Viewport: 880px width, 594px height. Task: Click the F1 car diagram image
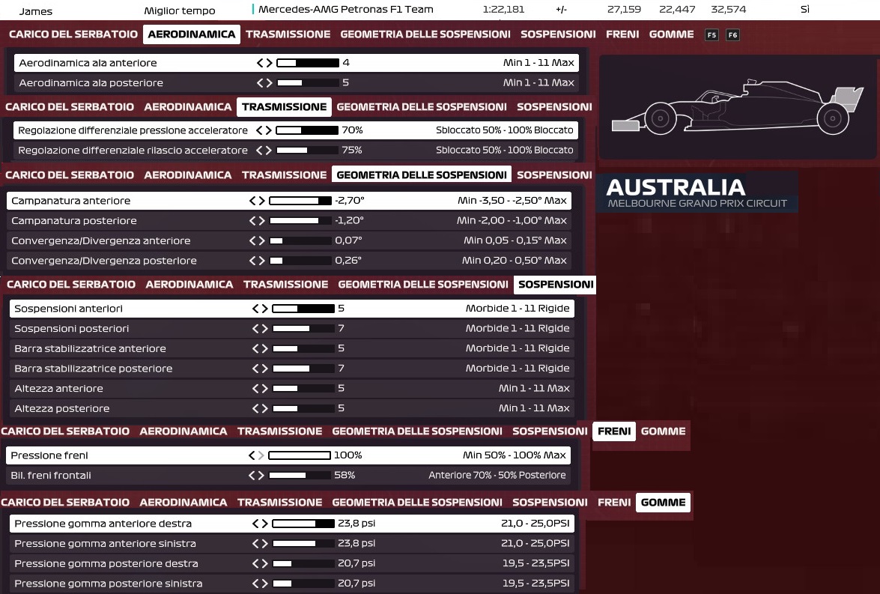pyautogui.click(x=738, y=107)
